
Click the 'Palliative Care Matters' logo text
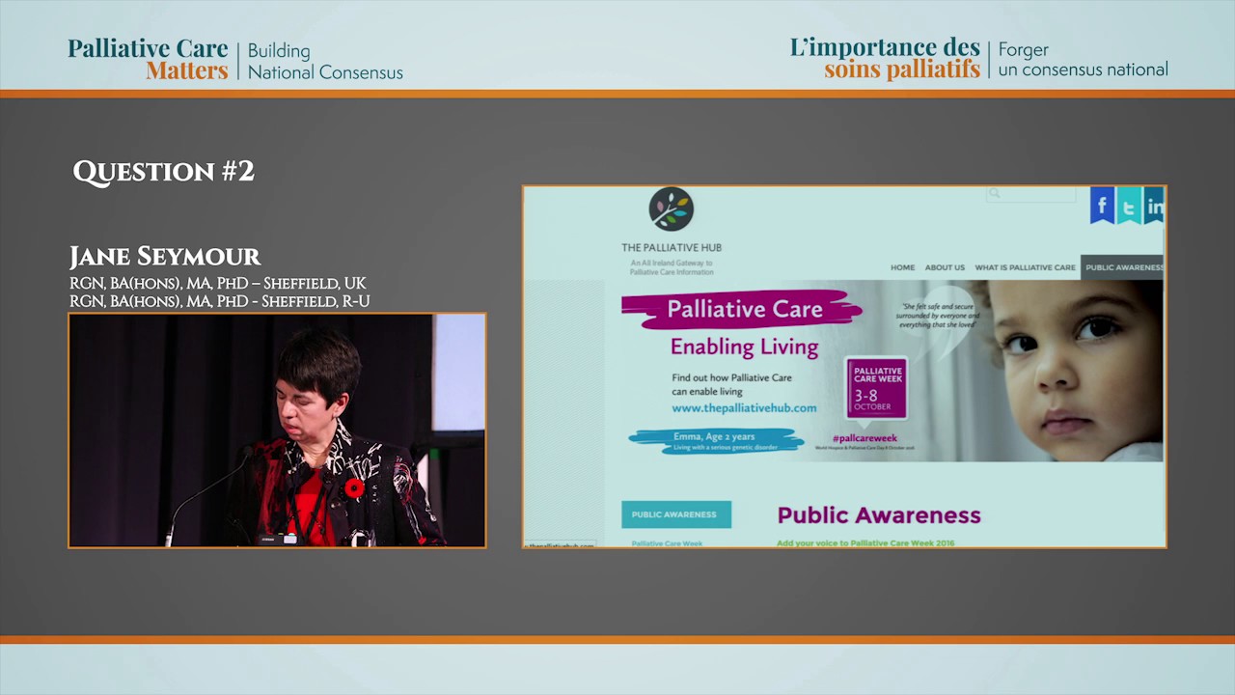(x=148, y=59)
